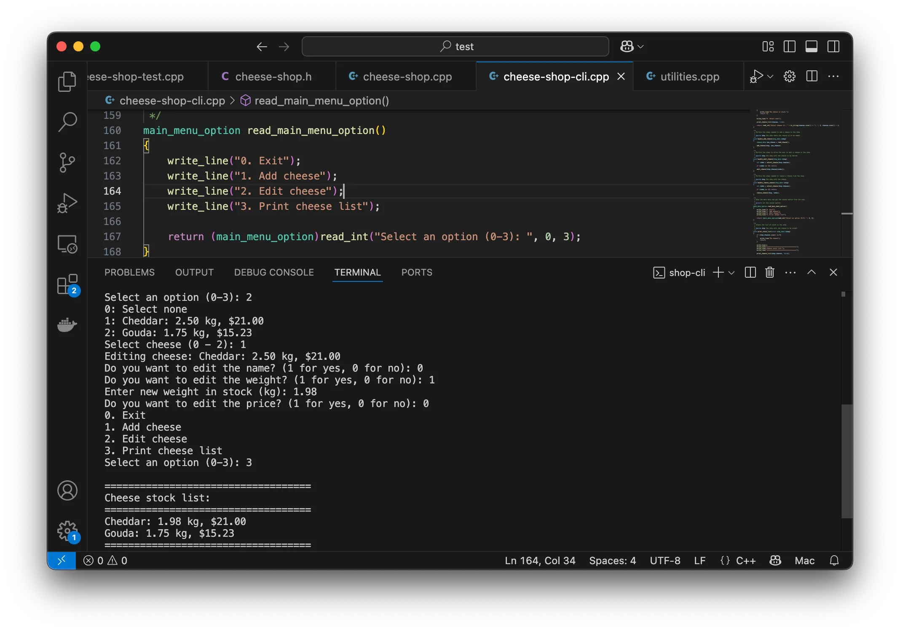This screenshot has width=900, height=632.
Task: Click the editor minimap
Action: coord(796,183)
